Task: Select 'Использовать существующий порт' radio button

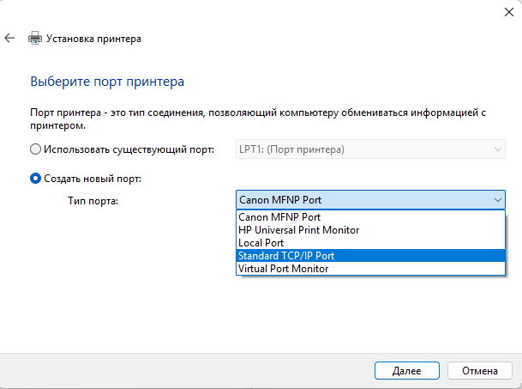Action: point(35,149)
